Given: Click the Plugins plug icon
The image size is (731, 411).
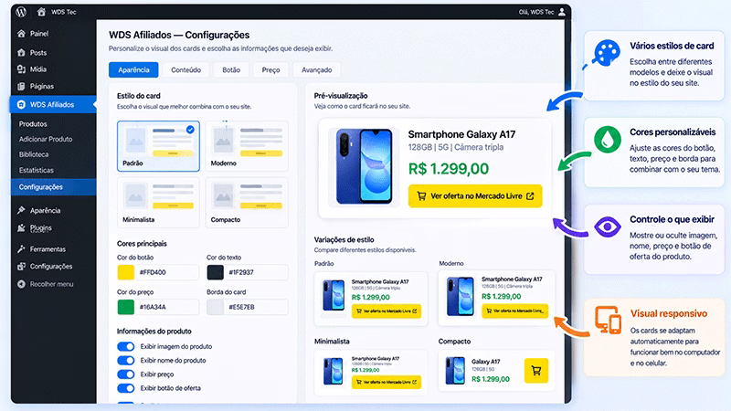Looking at the screenshot, I should pyautogui.click(x=21, y=227).
